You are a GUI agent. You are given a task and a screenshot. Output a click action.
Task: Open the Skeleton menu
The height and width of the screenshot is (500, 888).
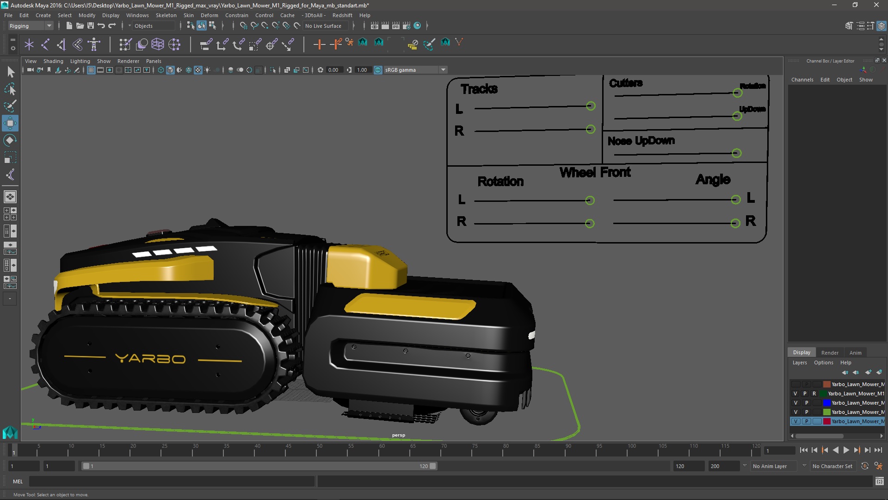pos(166,15)
